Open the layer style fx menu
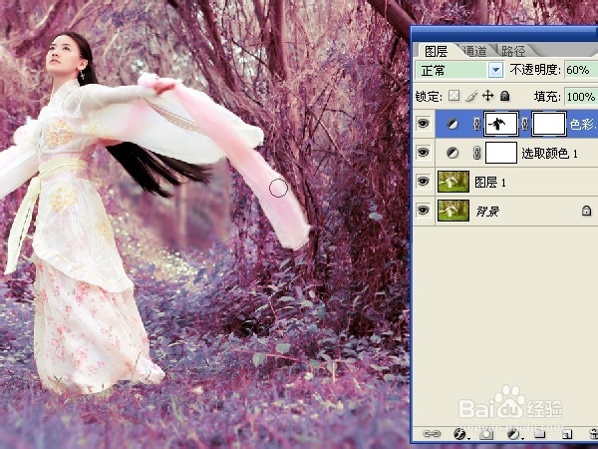 coord(460,434)
